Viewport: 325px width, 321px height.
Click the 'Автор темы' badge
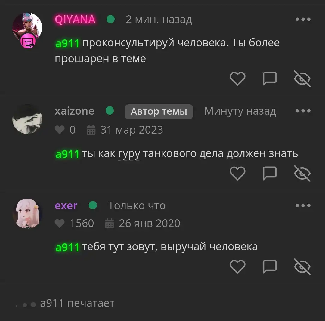pyautogui.click(x=159, y=112)
